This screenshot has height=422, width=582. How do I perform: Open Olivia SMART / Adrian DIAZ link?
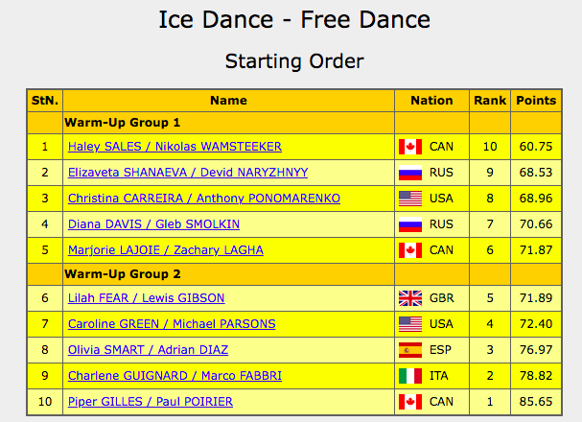click(148, 350)
